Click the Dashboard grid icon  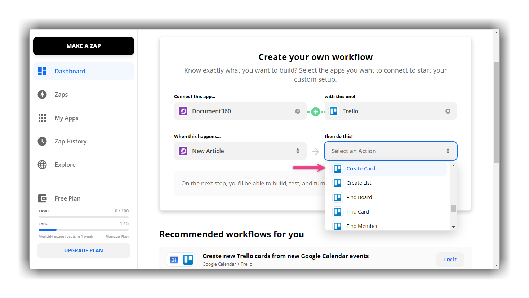(42, 71)
